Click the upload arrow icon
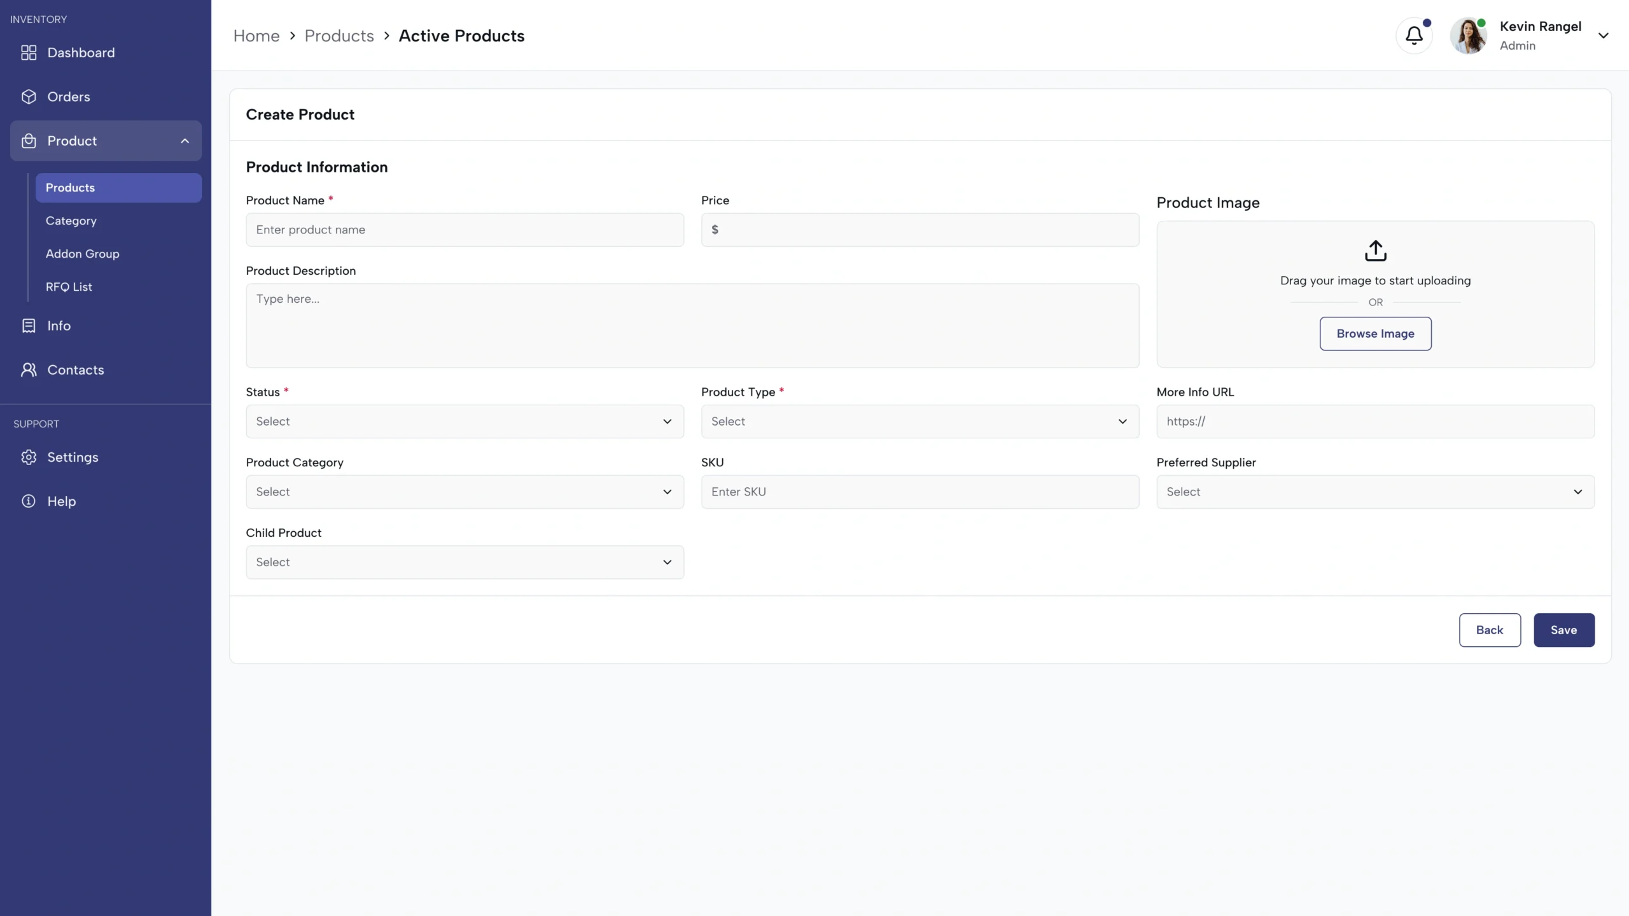This screenshot has width=1629, height=916. click(1375, 251)
